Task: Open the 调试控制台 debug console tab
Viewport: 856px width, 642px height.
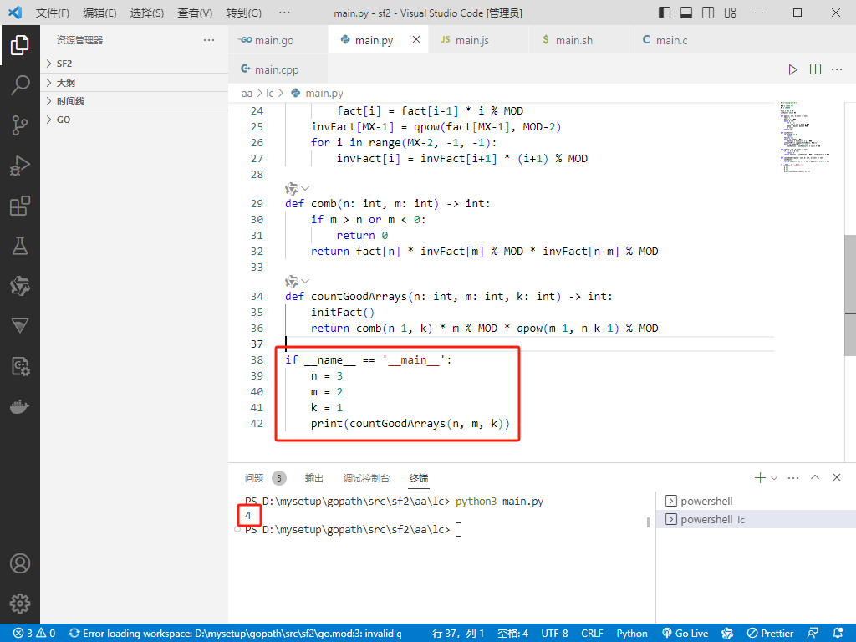Action: 366,478
